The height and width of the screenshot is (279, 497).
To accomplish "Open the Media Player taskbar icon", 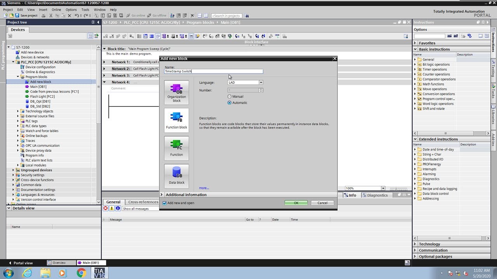I will [x=63, y=273].
